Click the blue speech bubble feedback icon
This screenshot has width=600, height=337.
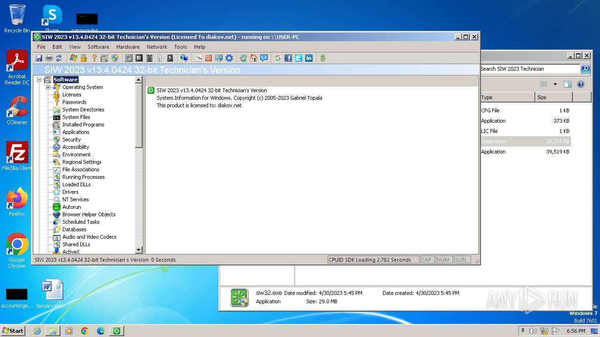(264, 58)
